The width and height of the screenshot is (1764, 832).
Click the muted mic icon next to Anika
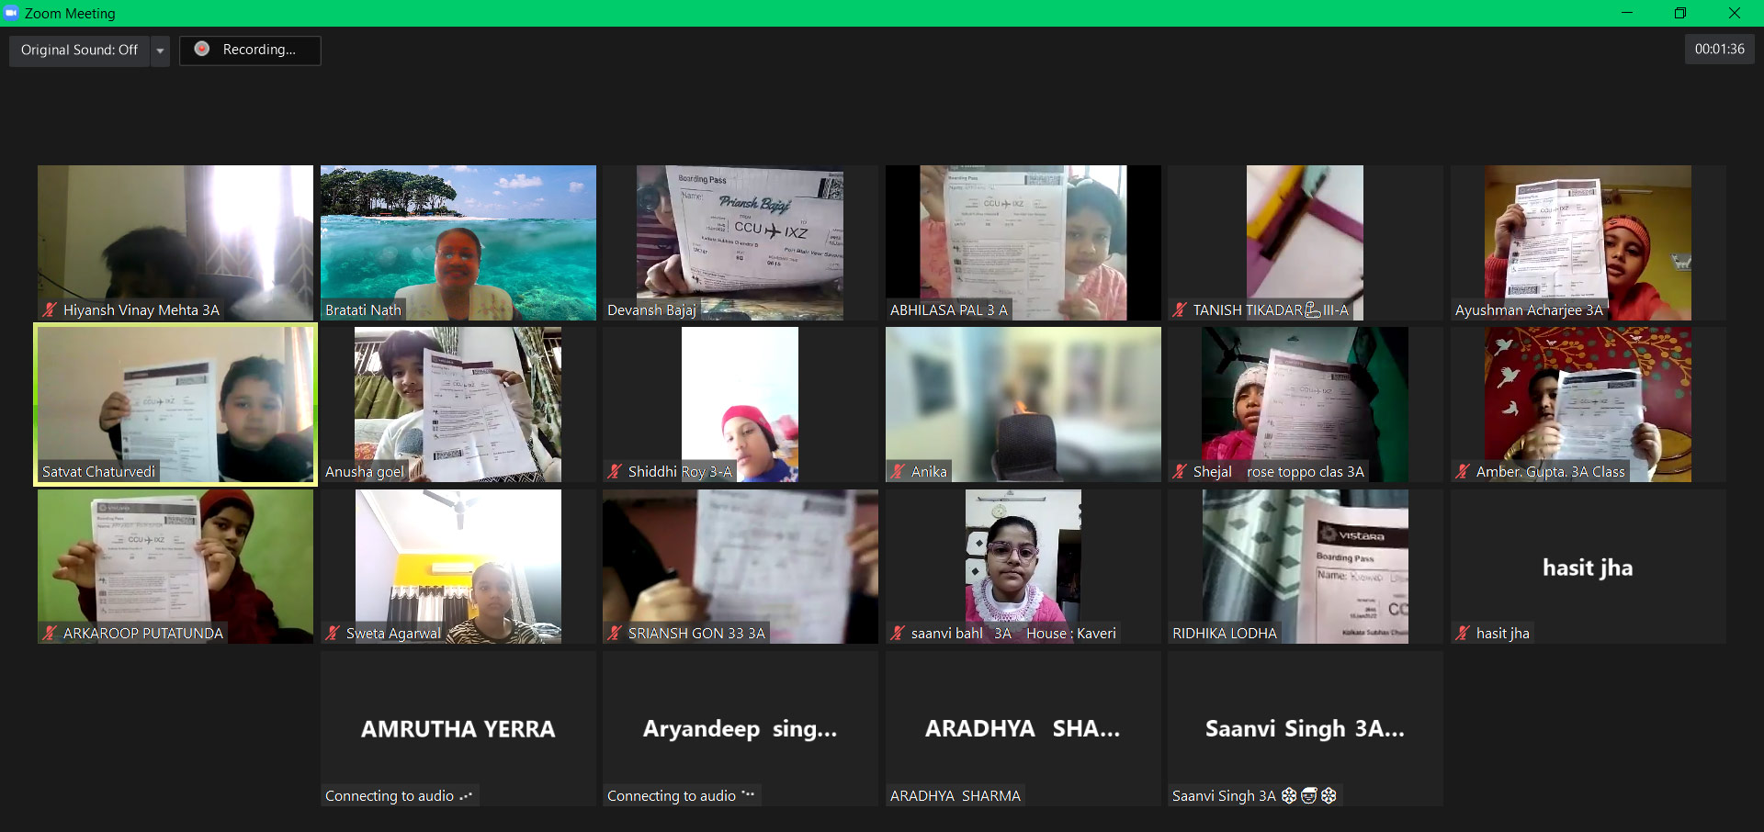click(x=898, y=472)
